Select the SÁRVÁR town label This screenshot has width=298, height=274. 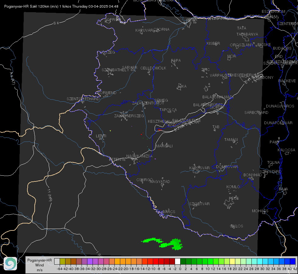coord(130,68)
